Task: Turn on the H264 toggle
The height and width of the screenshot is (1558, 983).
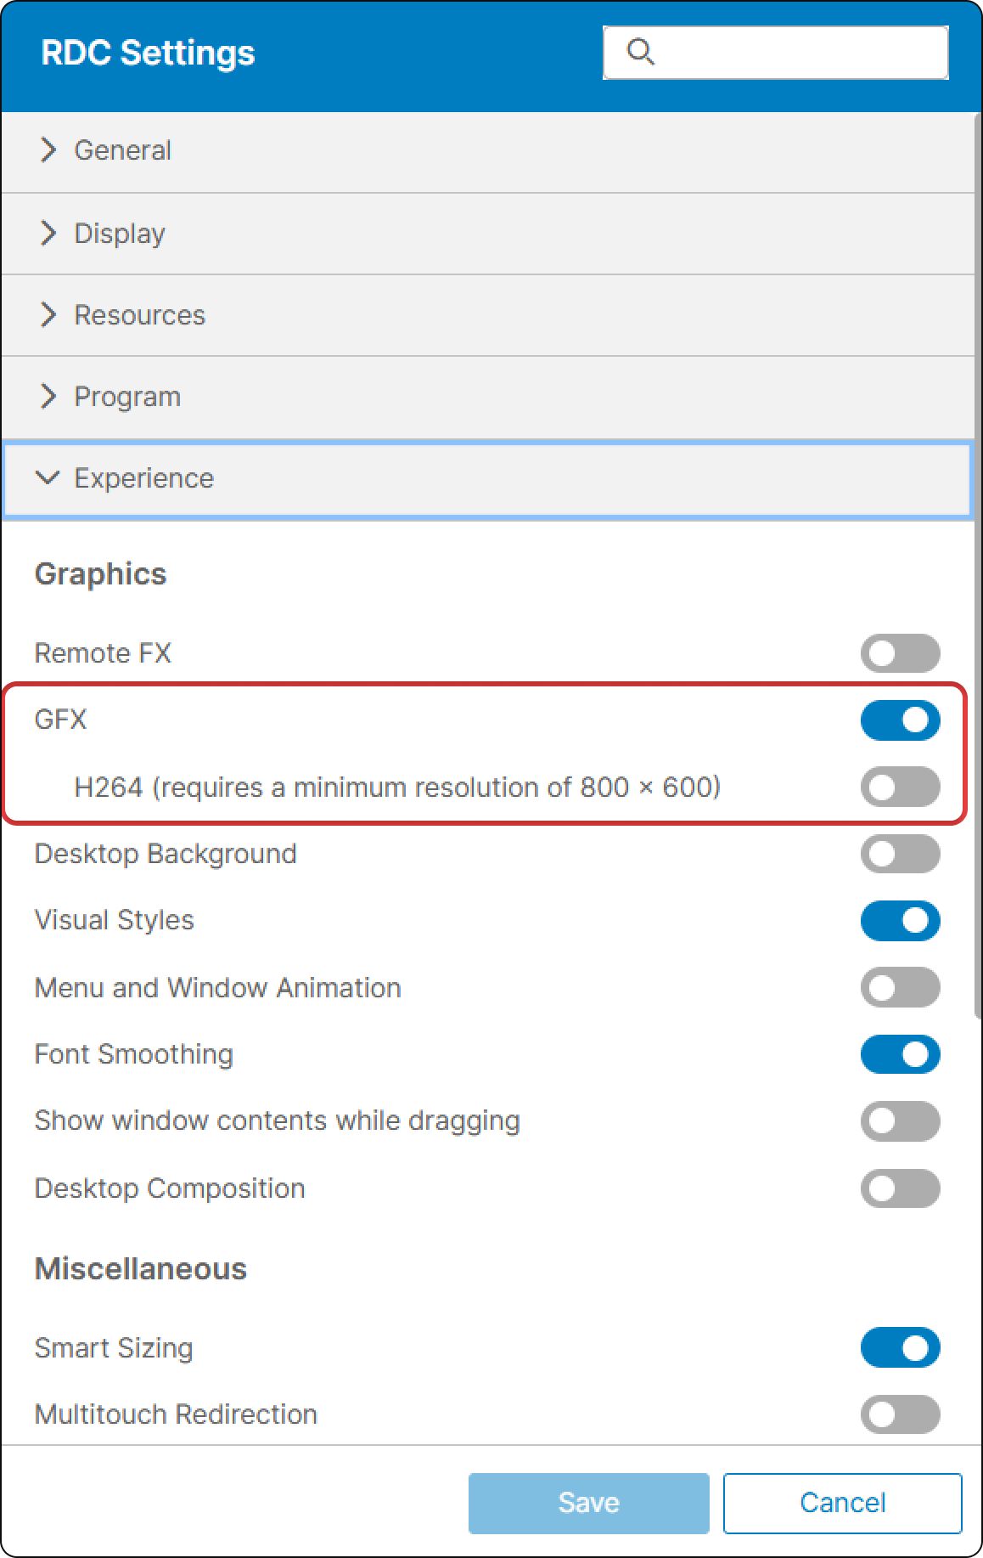Action: 900,787
